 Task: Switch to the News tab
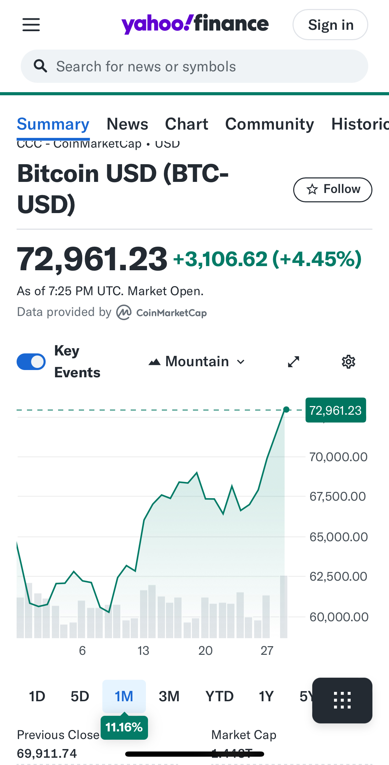[x=127, y=124]
